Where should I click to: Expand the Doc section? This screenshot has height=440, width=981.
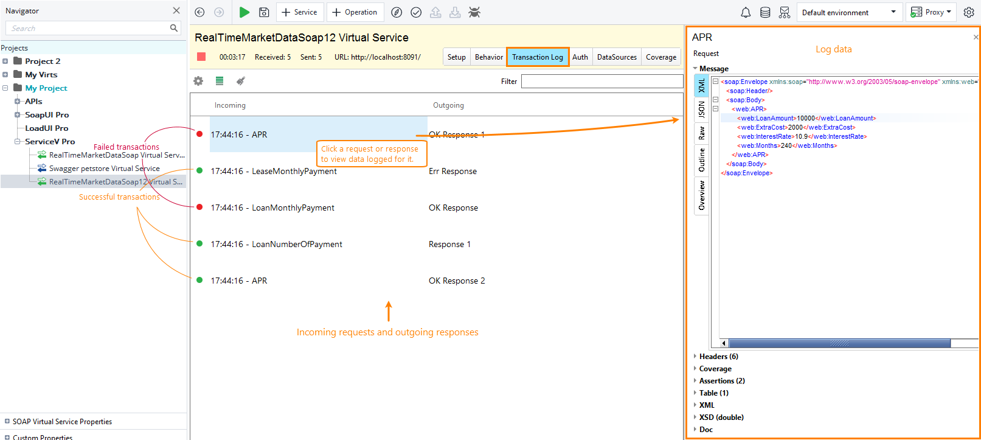click(x=695, y=430)
